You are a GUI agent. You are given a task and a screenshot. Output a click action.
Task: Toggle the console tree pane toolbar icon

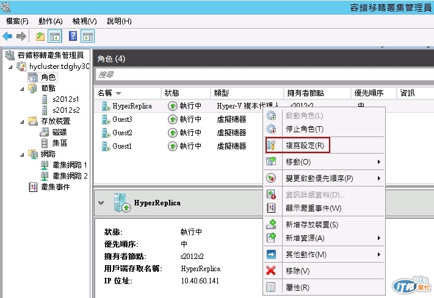click(54, 36)
